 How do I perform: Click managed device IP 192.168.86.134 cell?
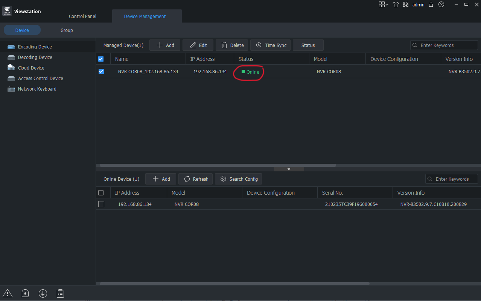point(210,71)
